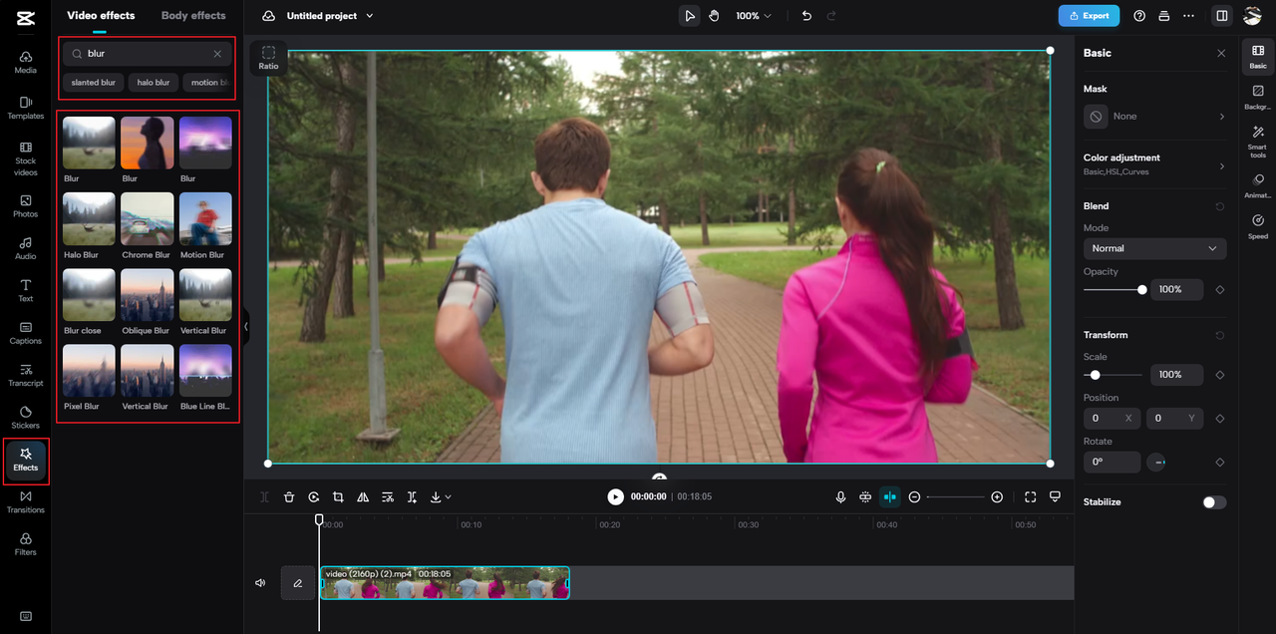
Task: Open the 100% zoom level dropdown
Action: pos(754,16)
